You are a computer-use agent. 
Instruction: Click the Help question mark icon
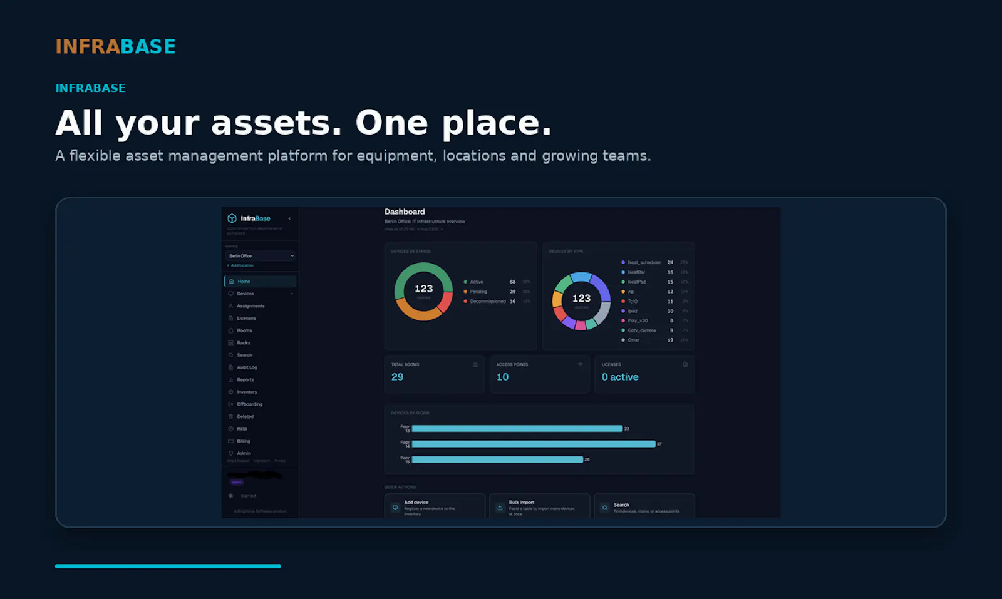point(230,429)
